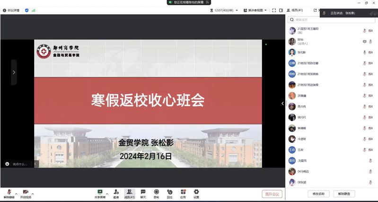Click the 共享屏幕 share screen icon
This screenshot has height=202, width=378.
click(100, 193)
